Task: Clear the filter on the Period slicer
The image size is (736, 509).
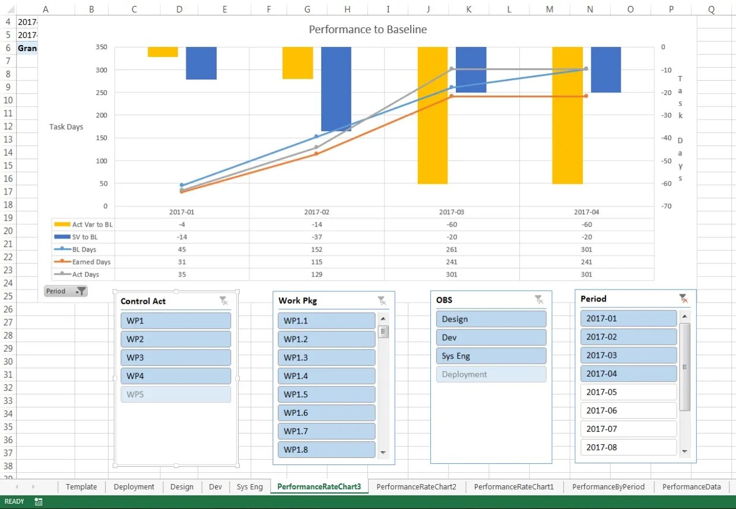Action: click(x=684, y=298)
